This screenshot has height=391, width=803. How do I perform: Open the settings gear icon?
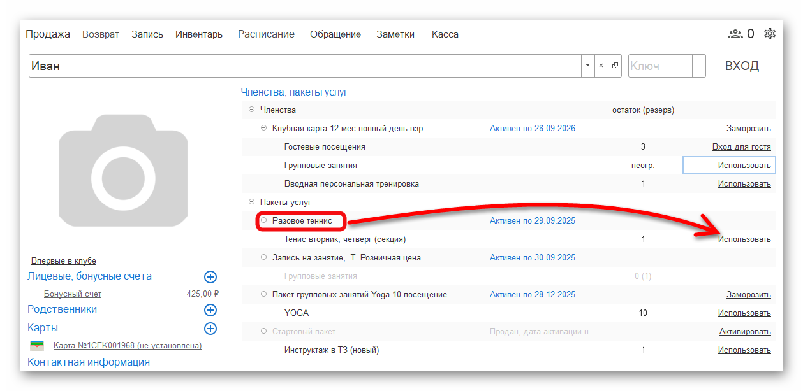click(x=769, y=34)
